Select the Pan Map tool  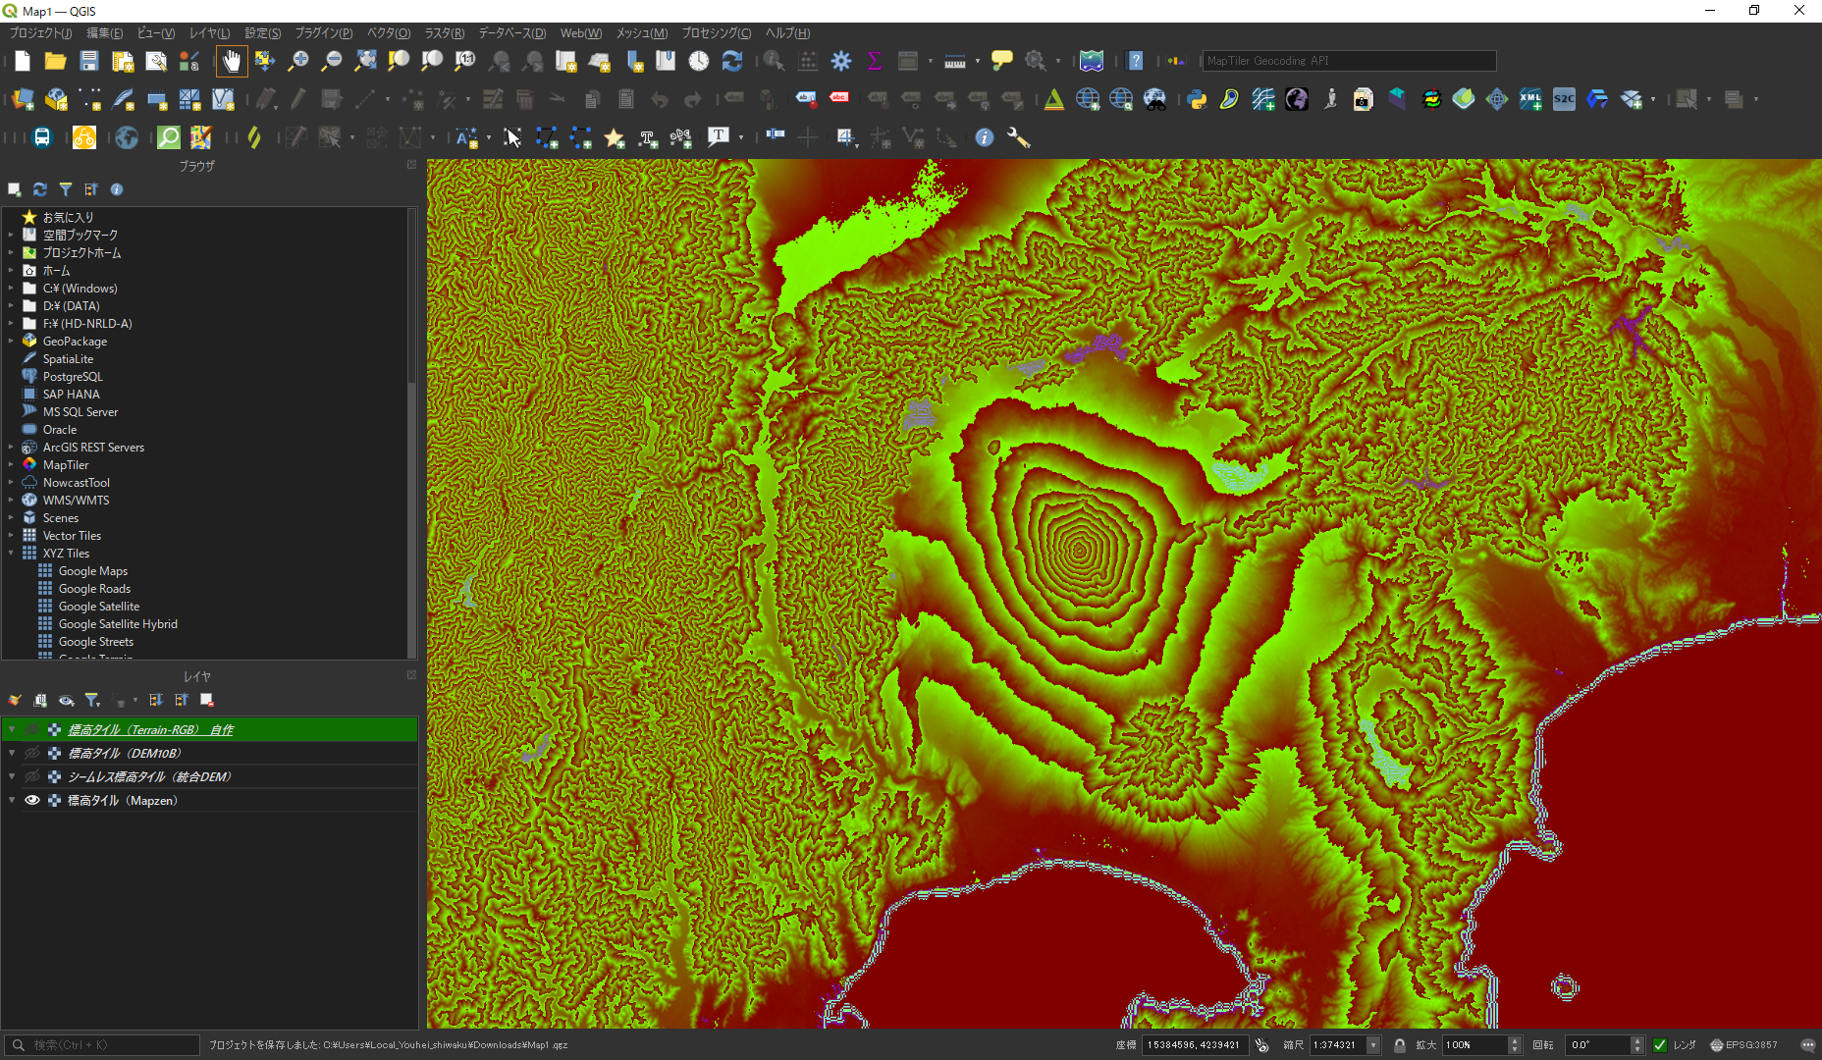pyautogui.click(x=232, y=60)
